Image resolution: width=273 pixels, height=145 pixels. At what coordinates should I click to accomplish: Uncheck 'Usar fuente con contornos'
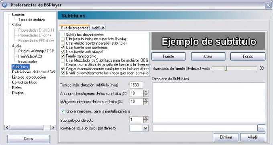[63, 48]
